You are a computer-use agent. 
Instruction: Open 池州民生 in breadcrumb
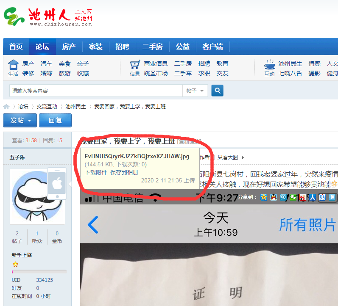click(75, 107)
